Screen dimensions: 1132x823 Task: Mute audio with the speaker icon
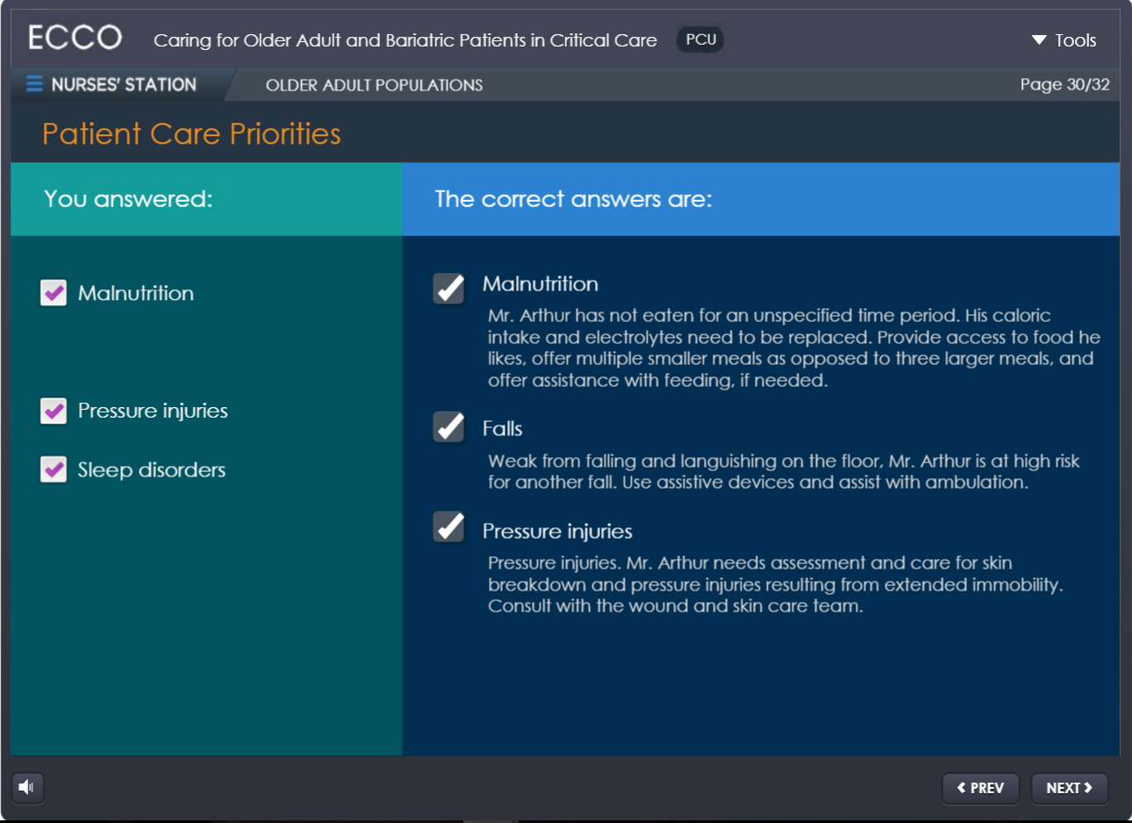[27, 787]
